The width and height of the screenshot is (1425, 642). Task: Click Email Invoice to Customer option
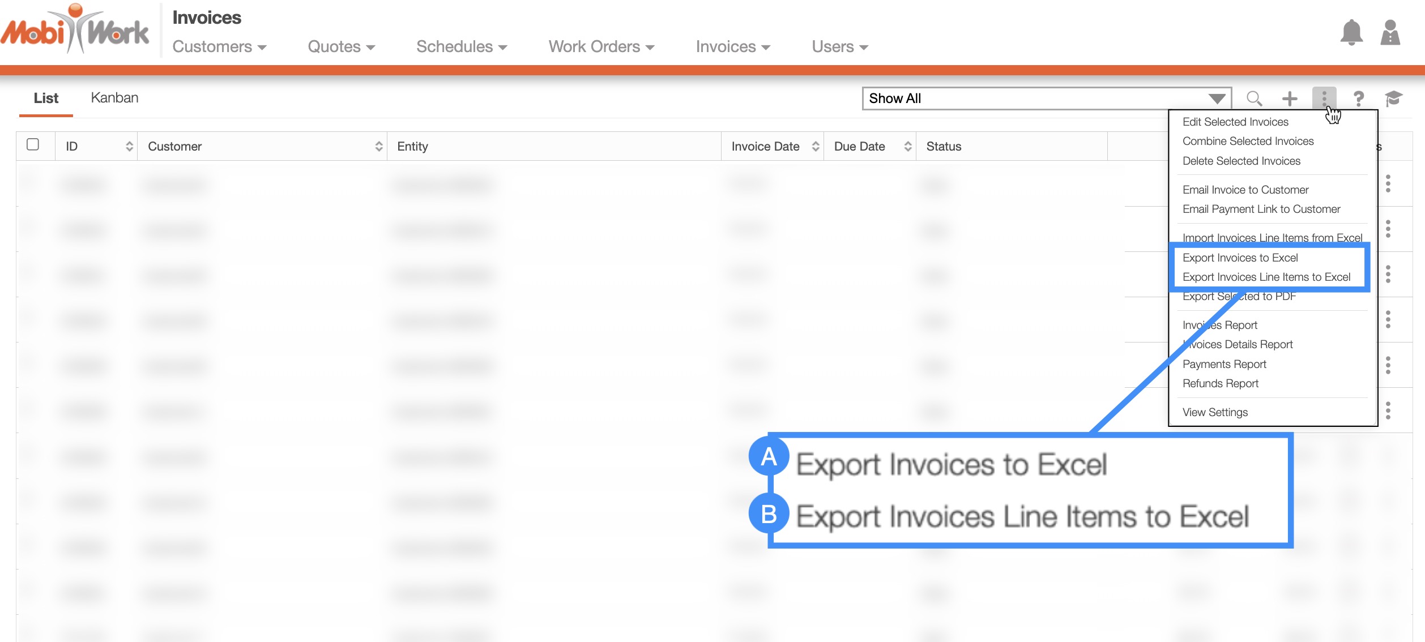[x=1245, y=190]
